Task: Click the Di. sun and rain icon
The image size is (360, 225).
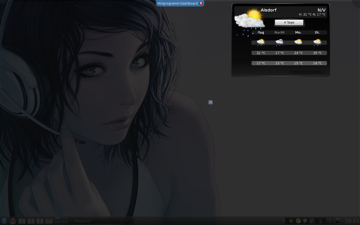Action: click(317, 42)
